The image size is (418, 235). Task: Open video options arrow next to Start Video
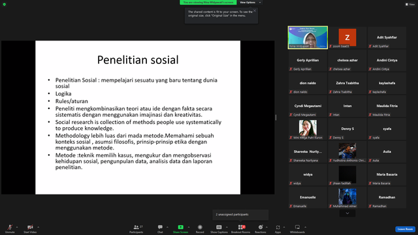(39, 227)
